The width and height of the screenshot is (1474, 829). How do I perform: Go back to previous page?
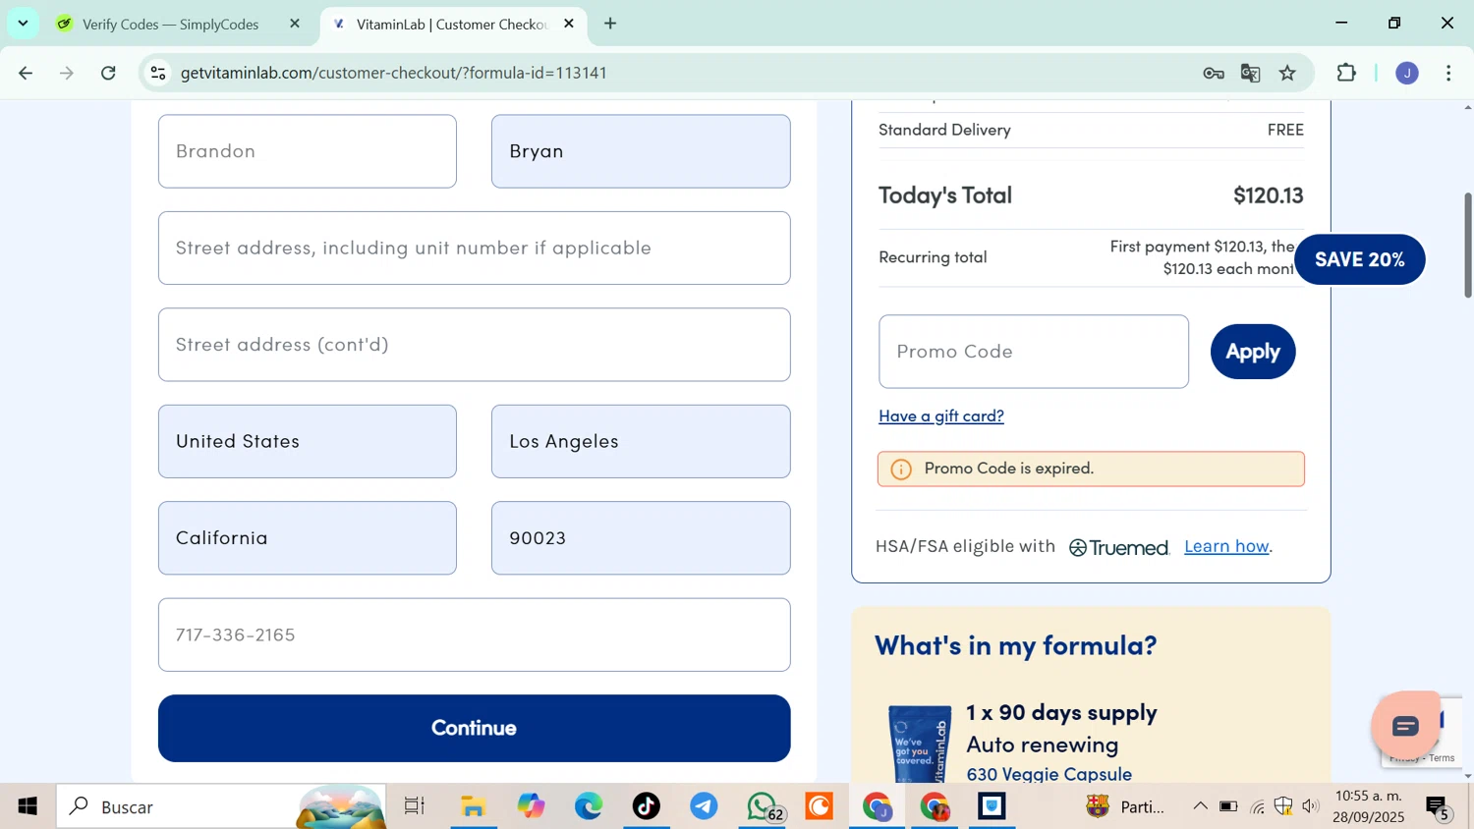(26, 73)
